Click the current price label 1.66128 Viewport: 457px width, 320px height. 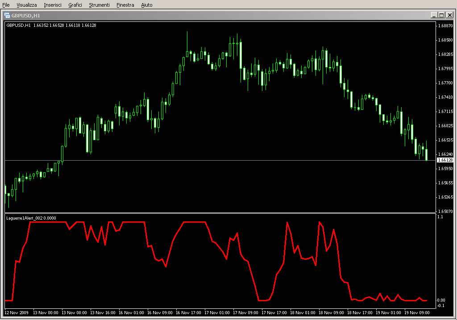(445, 160)
